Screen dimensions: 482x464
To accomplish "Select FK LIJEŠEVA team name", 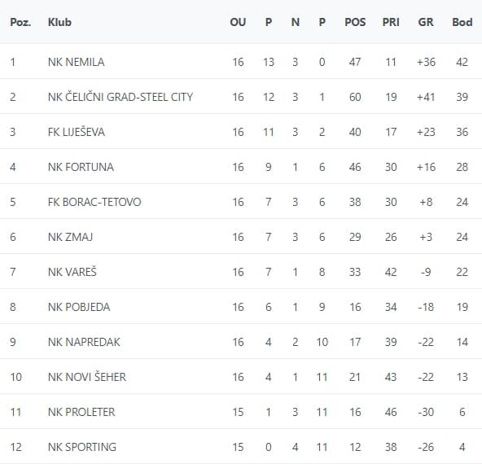I will point(77,132).
